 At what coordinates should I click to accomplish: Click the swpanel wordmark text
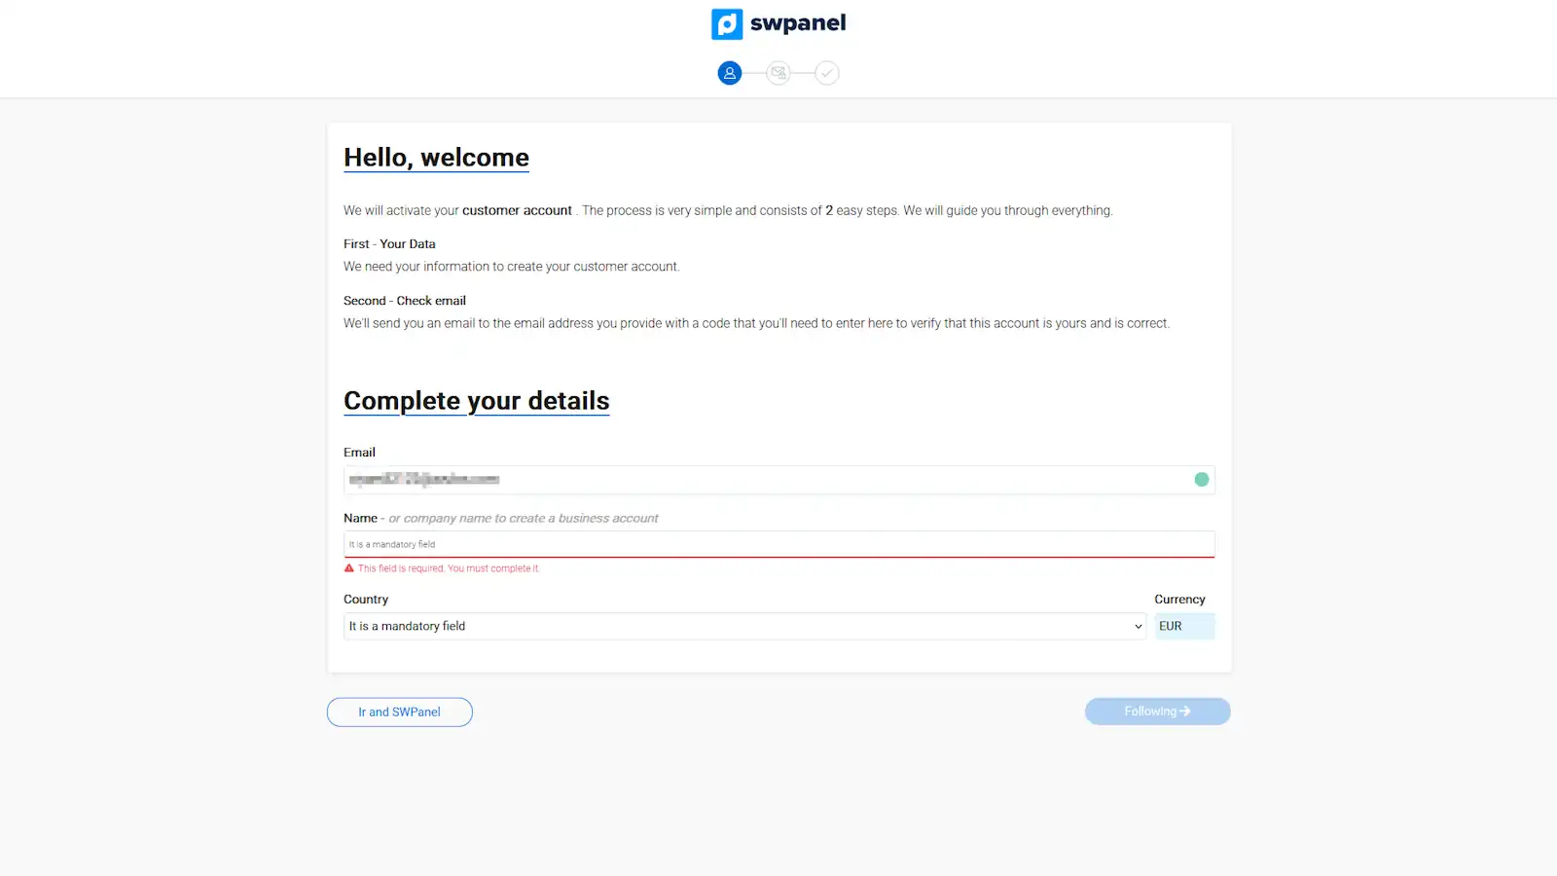point(798,23)
